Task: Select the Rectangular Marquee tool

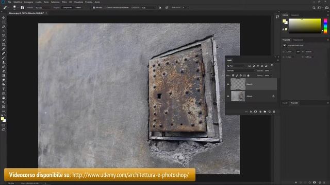Action: [4, 22]
